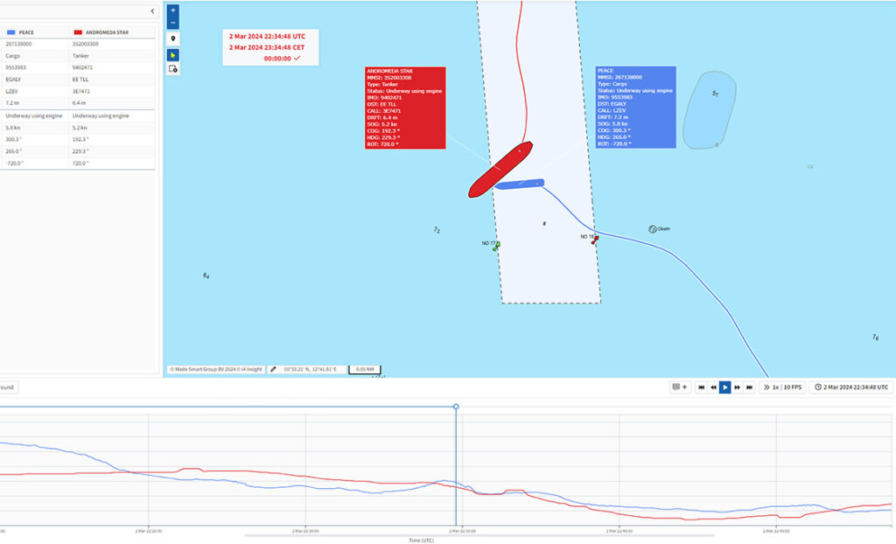Viewport: 896px width, 544px height.
Task: Select the red ANDROMEDA STAR vessel shape
Action: (500, 170)
